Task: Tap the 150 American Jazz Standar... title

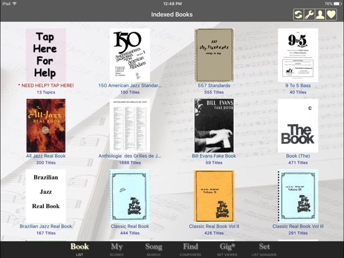Action: 130,85
